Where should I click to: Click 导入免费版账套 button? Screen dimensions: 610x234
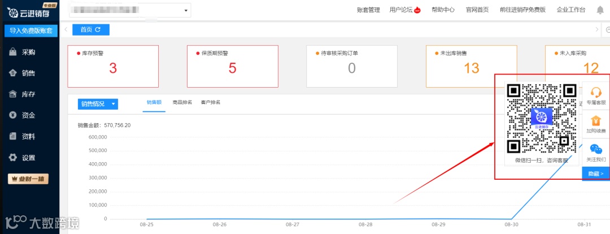click(31, 31)
